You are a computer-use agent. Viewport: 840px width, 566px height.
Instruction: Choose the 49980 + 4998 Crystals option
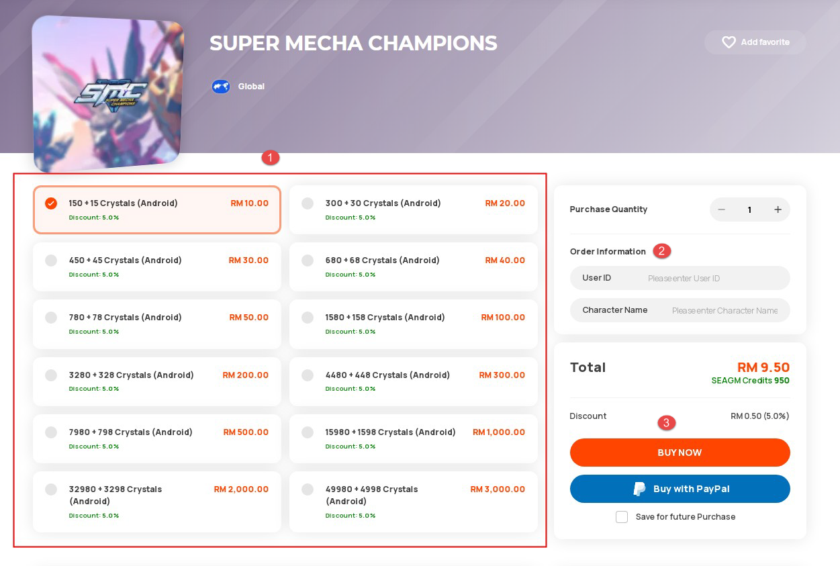click(414, 502)
